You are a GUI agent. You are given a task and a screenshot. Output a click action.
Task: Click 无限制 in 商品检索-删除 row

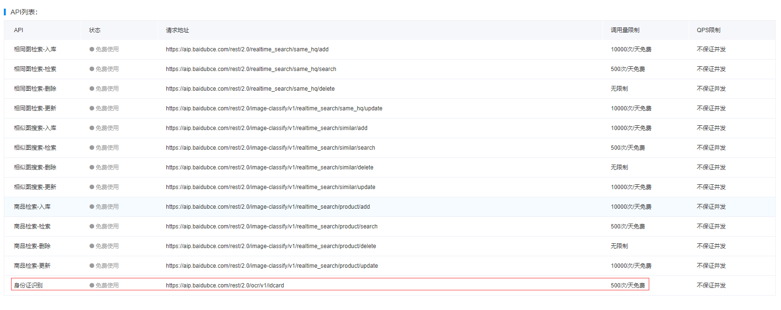[x=619, y=246]
